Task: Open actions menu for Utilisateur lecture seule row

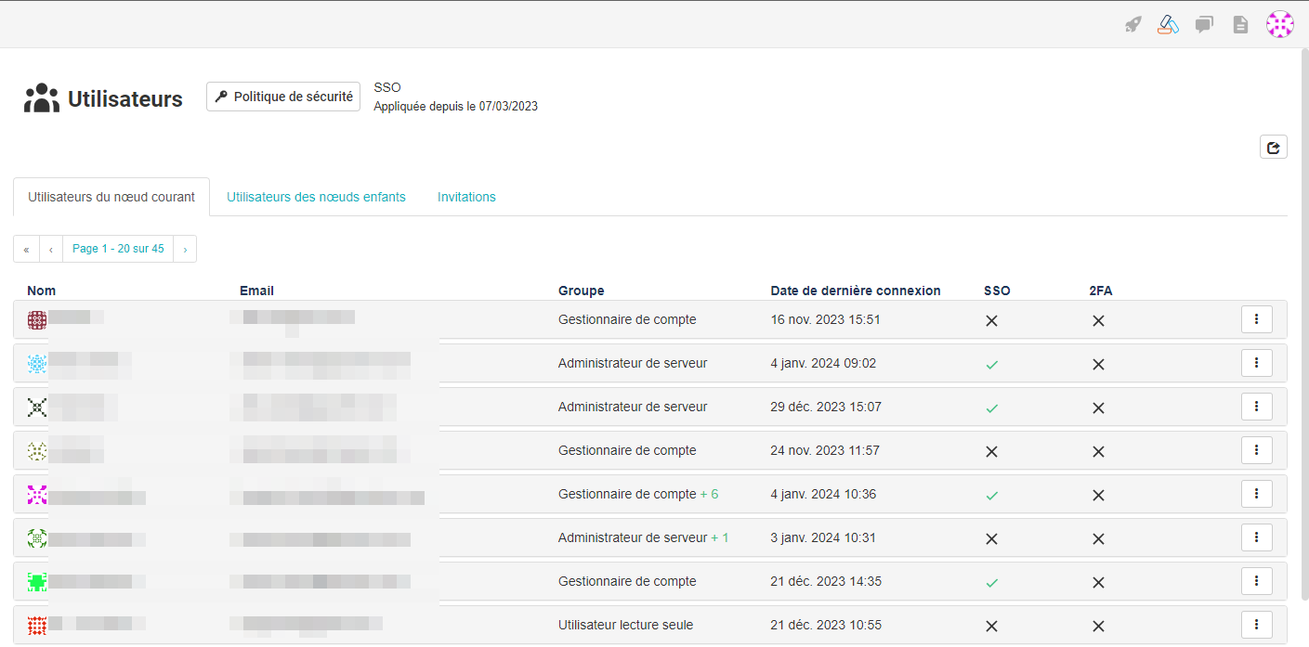Action: [1256, 625]
